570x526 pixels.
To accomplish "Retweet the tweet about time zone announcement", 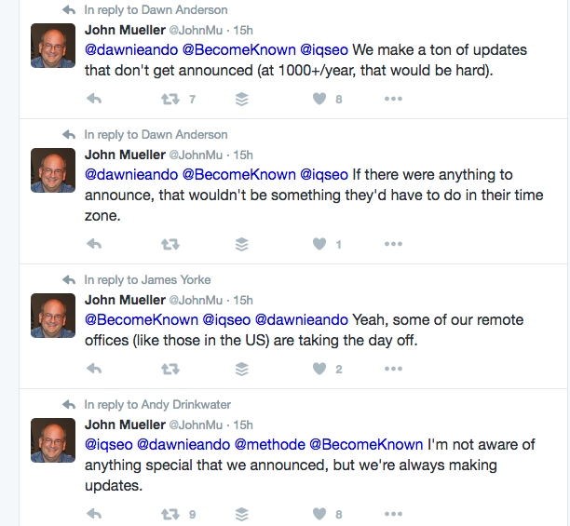I will coord(170,244).
